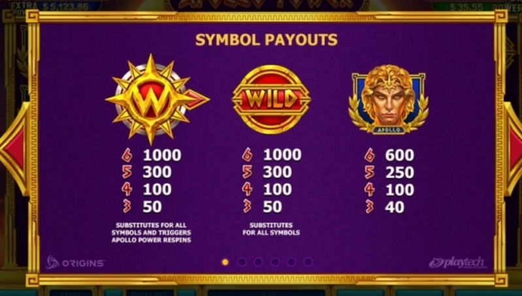Click the 'Substitutes for all symbols' text under WILD
The image size is (522, 296).
tap(271, 229)
